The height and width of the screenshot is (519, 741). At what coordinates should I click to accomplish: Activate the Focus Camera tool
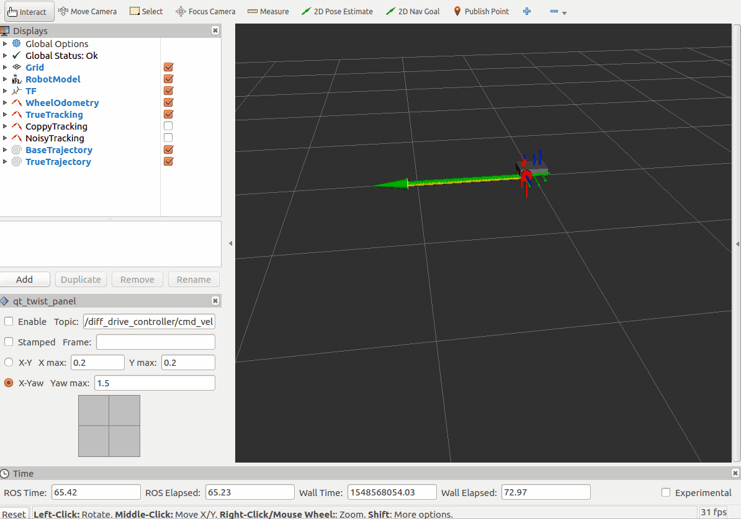(x=205, y=11)
